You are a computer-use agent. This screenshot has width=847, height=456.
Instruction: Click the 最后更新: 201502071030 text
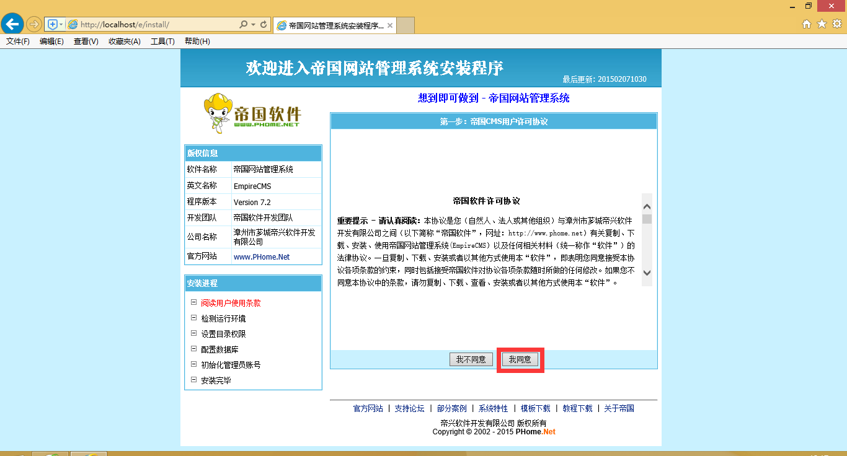click(x=605, y=79)
